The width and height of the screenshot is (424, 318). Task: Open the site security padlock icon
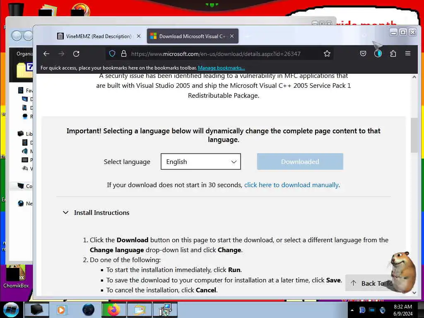click(x=123, y=53)
